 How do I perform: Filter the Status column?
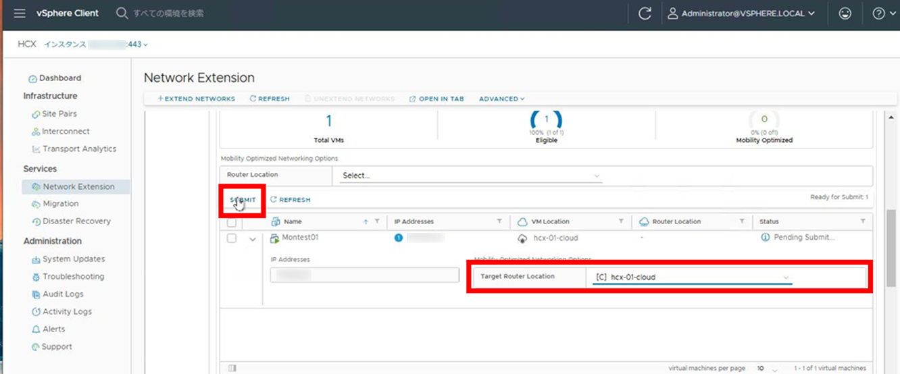click(x=863, y=221)
